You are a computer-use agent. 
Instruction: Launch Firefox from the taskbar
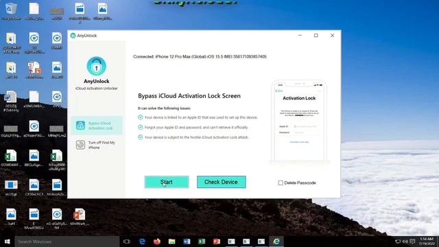[x=157, y=242]
